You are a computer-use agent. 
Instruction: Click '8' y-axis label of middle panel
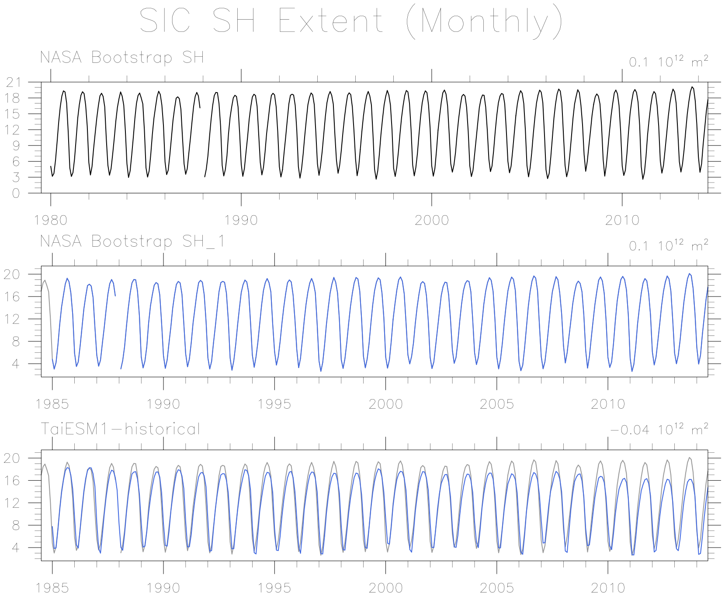tap(16, 341)
